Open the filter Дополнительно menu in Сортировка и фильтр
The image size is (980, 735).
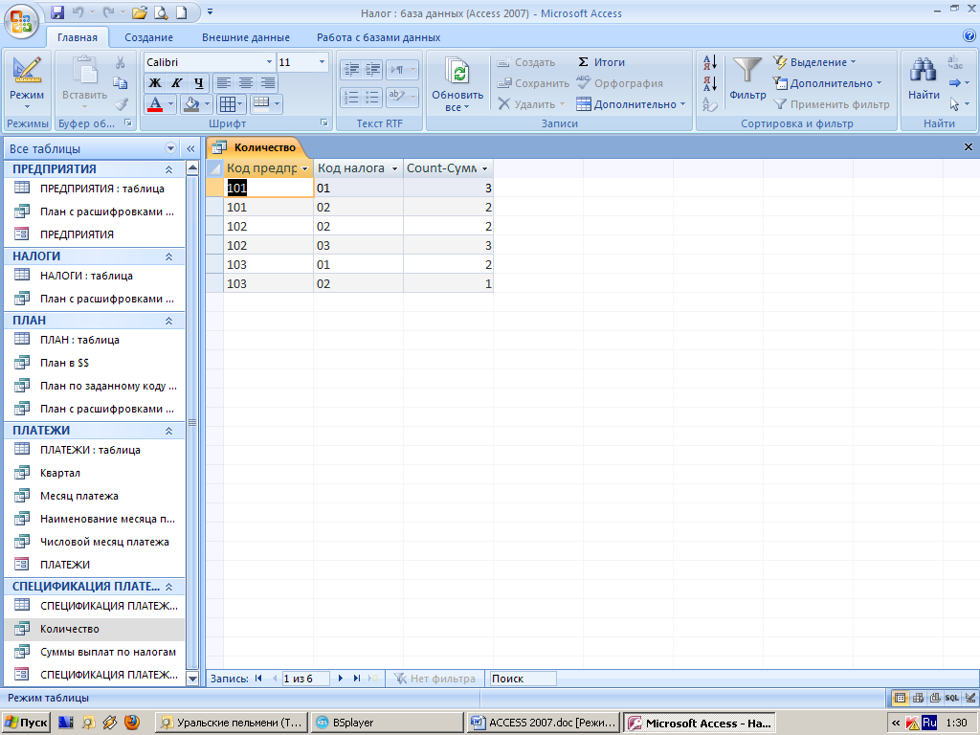pos(827,83)
